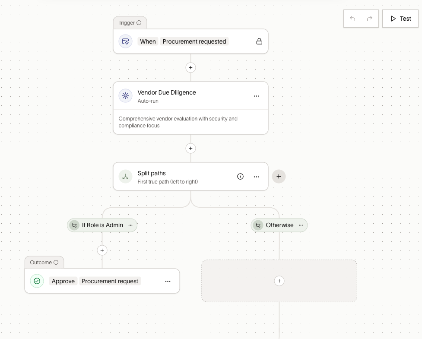Screen dimensions: 422x339
Task: Click the info icon beside Trigger label
Action: click(x=139, y=23)
